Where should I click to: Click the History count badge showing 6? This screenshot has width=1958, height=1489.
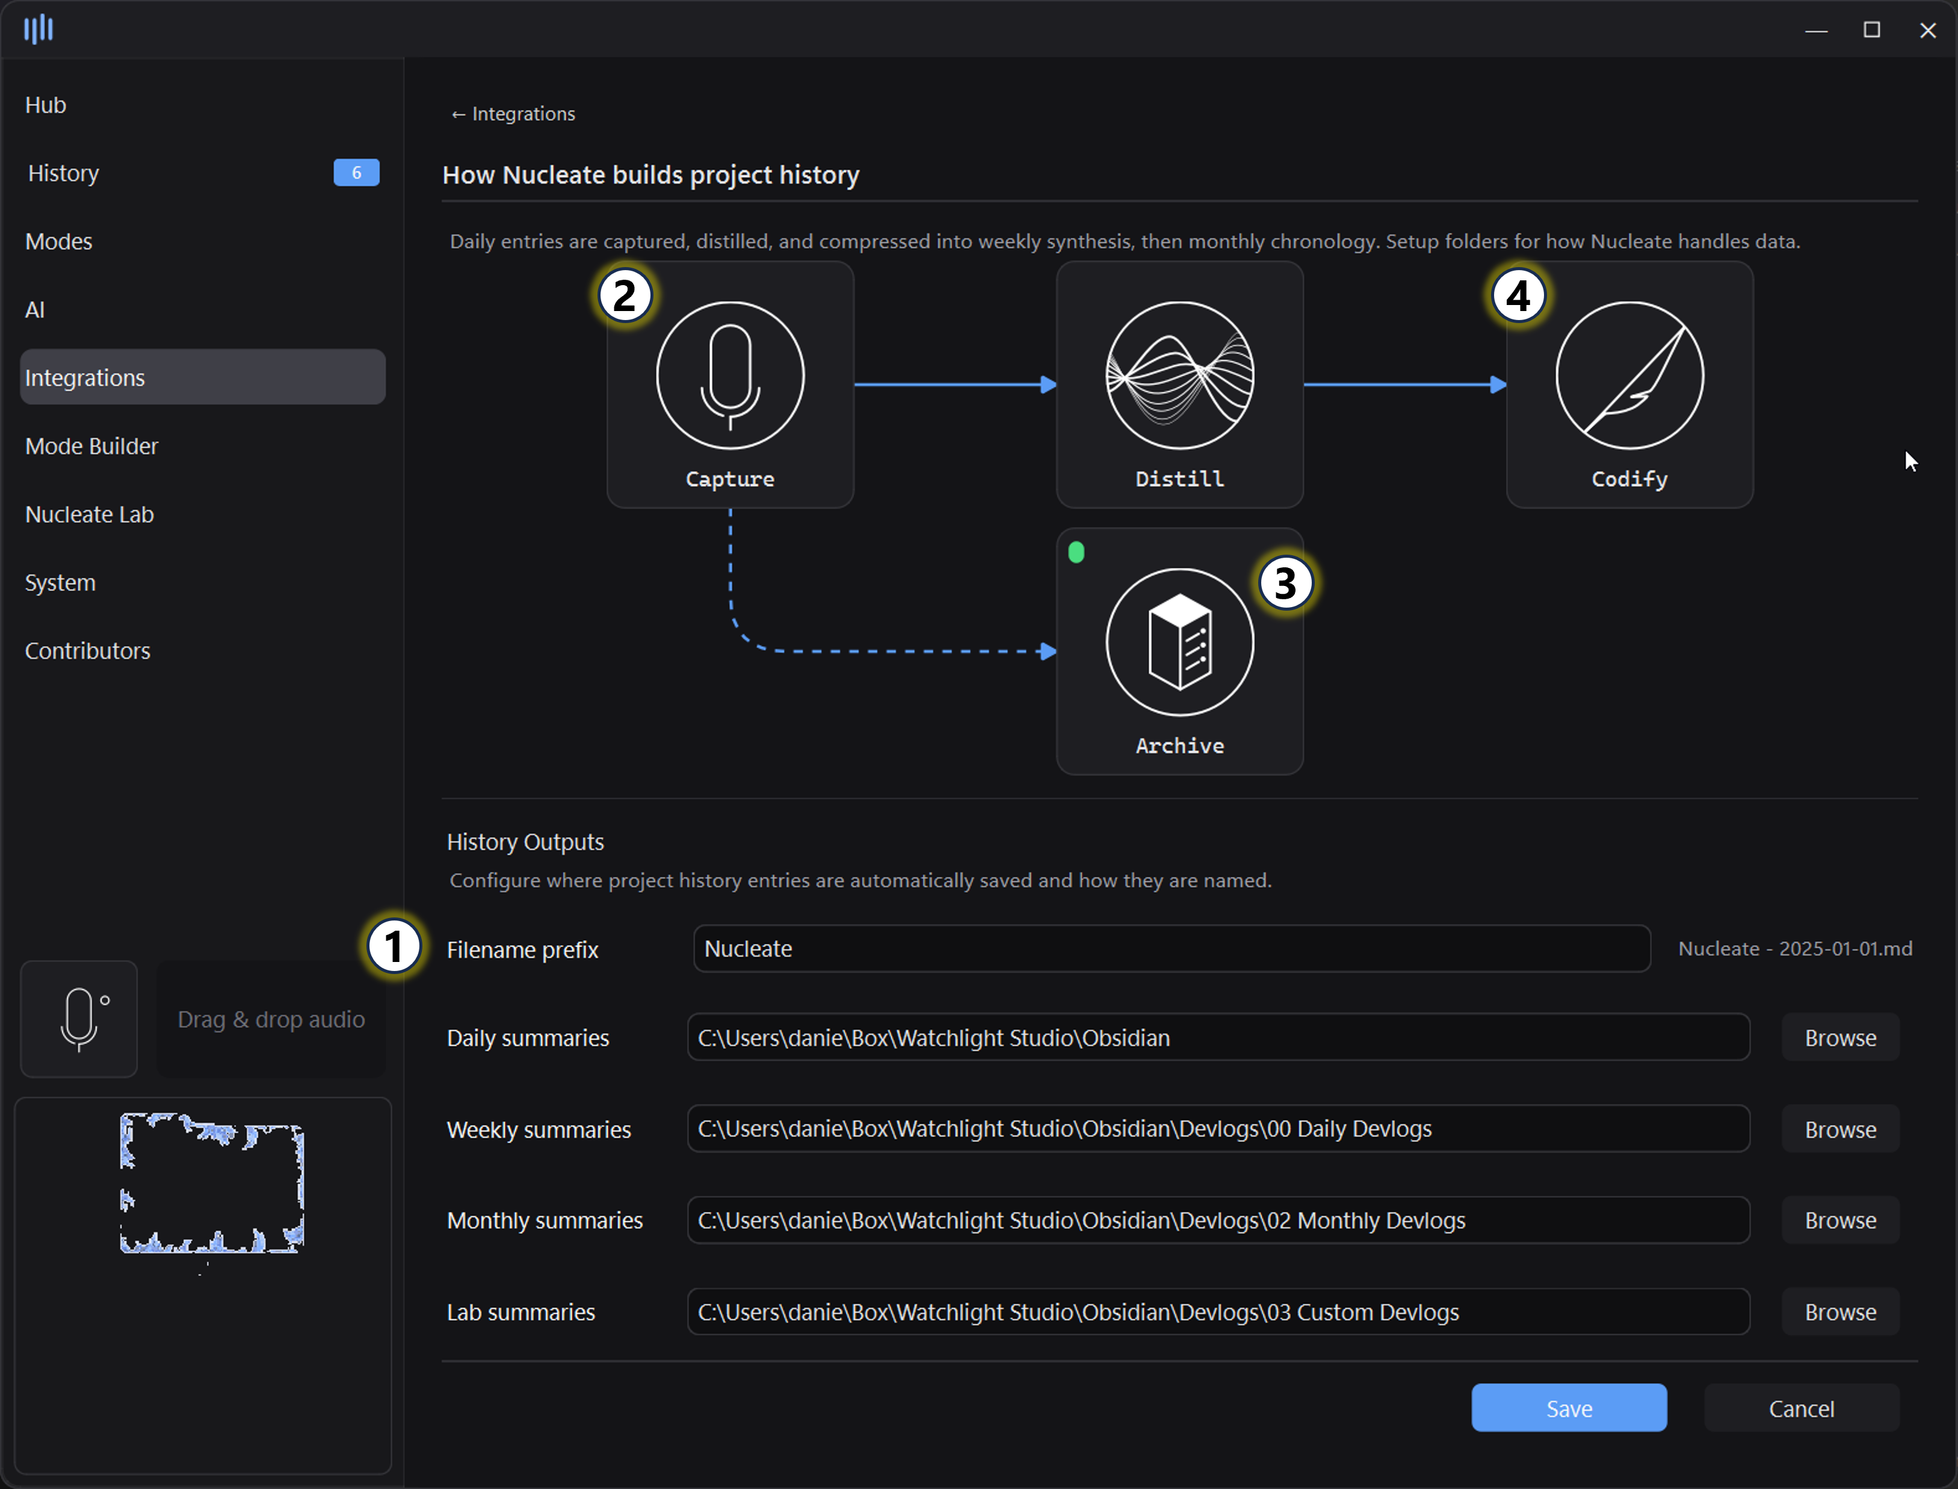356,173
